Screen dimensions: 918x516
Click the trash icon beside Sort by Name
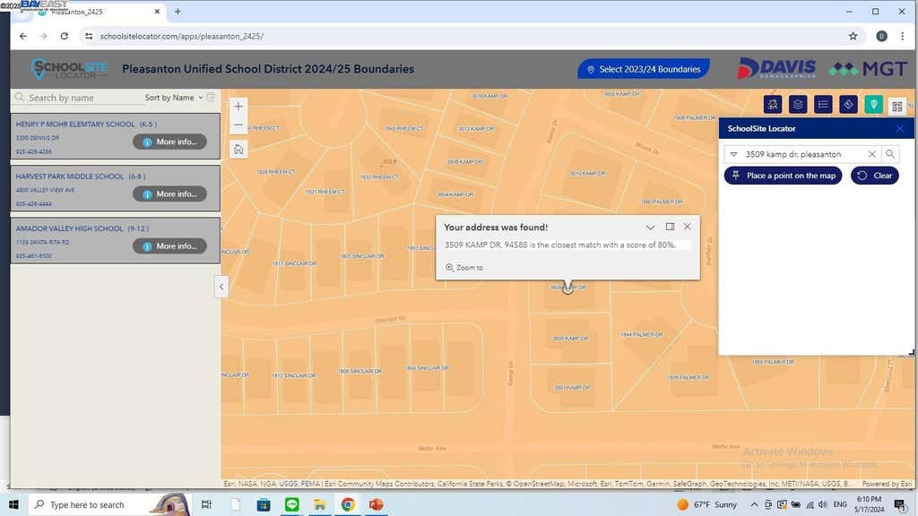[211, 97]
